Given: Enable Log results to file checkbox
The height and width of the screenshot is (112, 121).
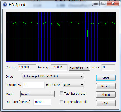Looking at the screenshot, I should (61, 102).
